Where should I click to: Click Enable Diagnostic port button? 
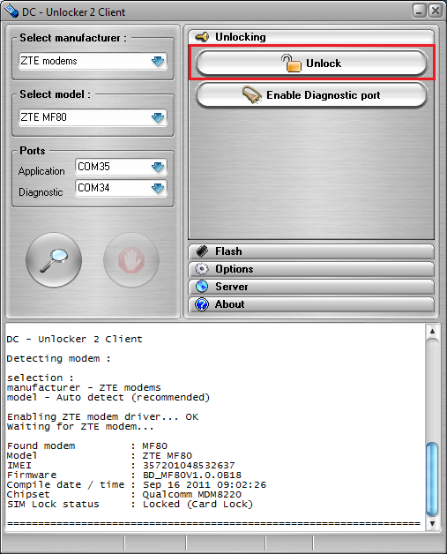coord(311,95)
